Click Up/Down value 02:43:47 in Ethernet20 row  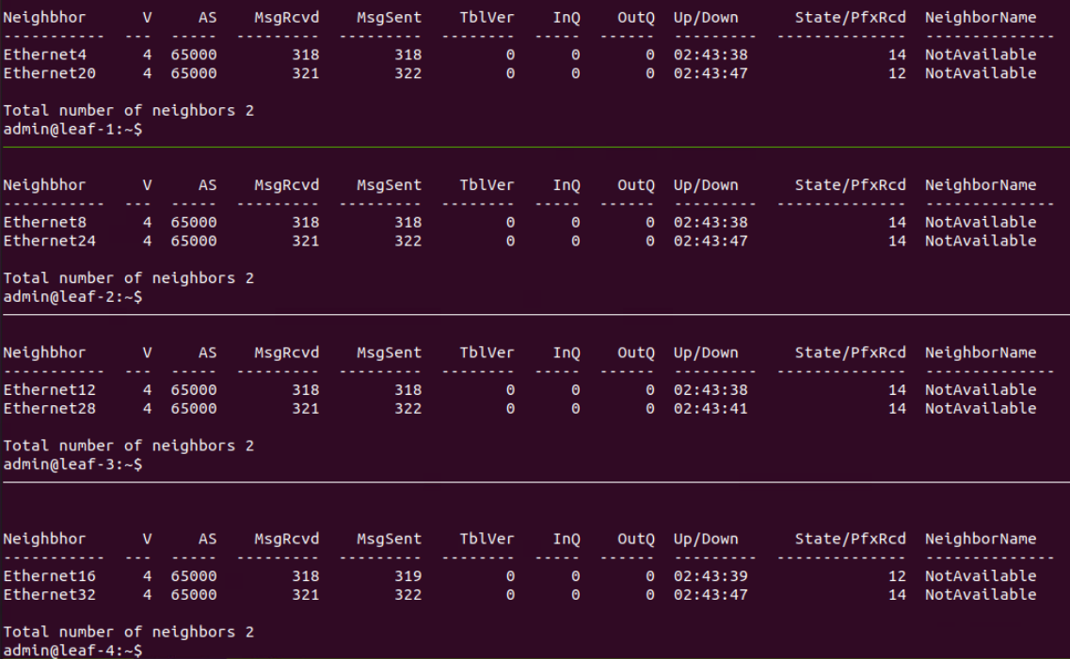[x=711, y=73]
